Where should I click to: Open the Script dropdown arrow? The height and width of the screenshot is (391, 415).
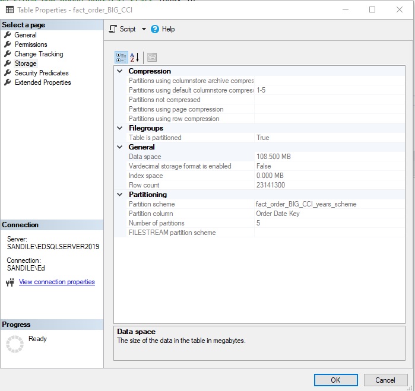coord(144,29)
